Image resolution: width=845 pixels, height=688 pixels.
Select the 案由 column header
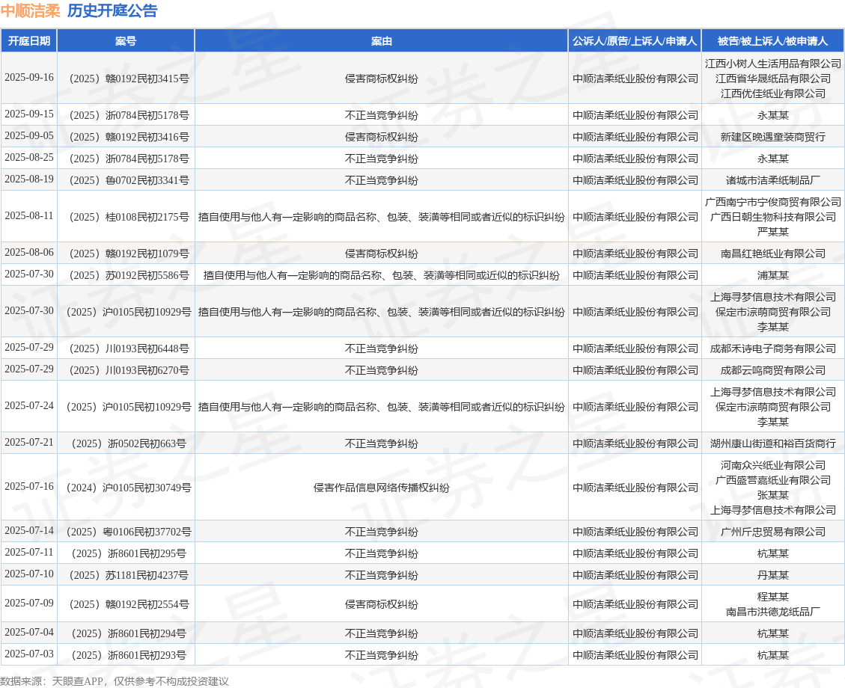click(382, 41)
